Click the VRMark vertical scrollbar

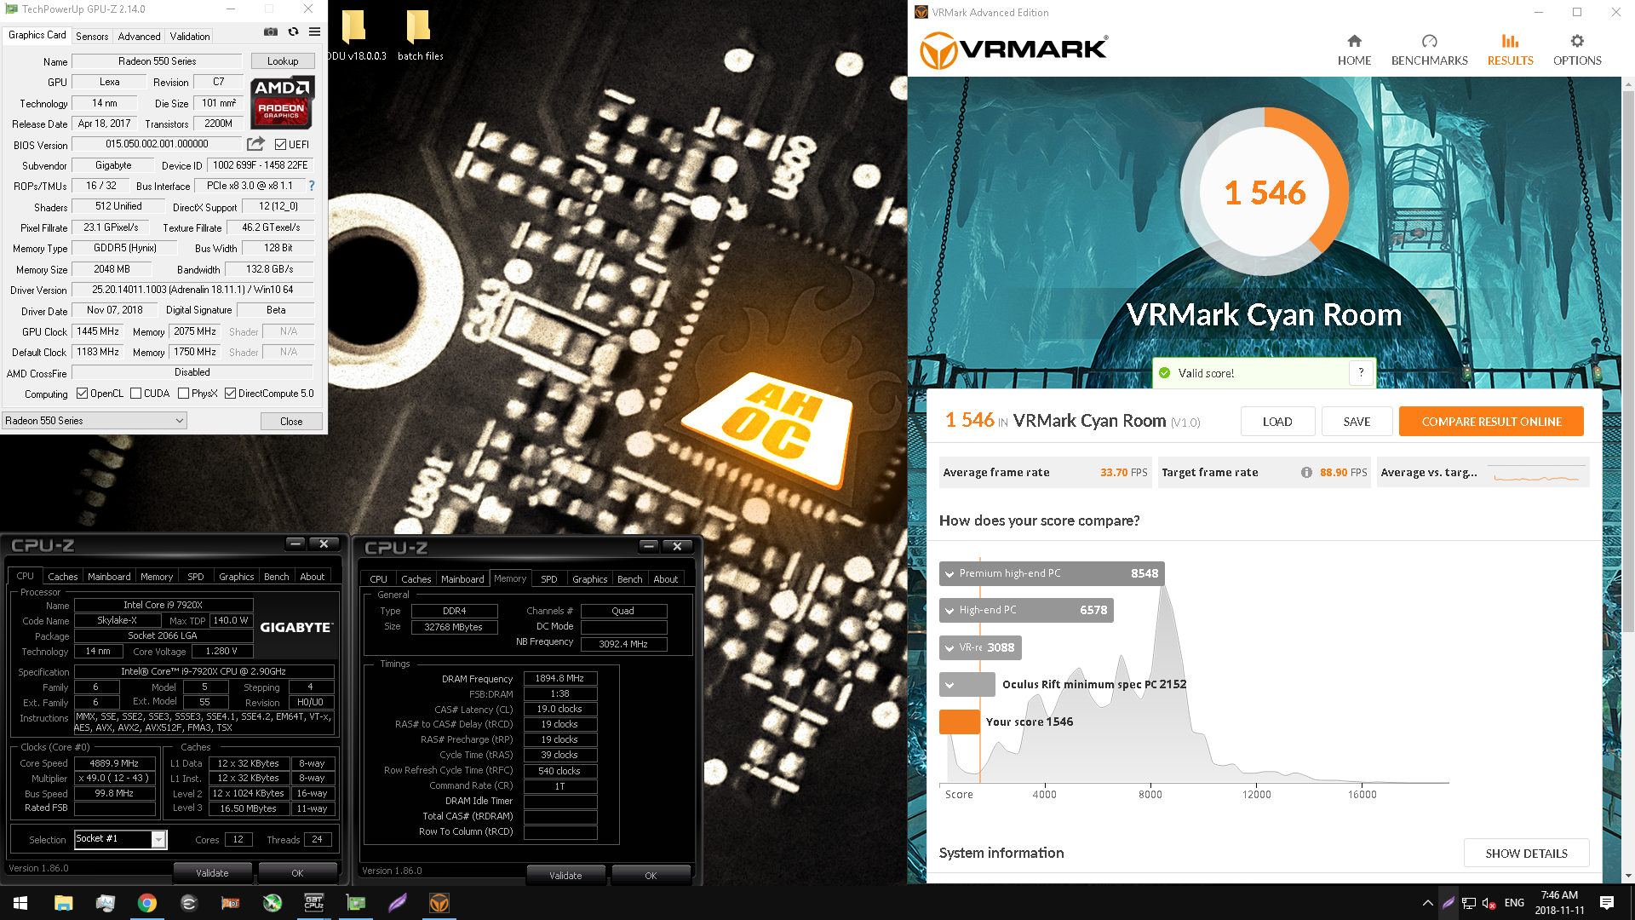coord(1628,362)
